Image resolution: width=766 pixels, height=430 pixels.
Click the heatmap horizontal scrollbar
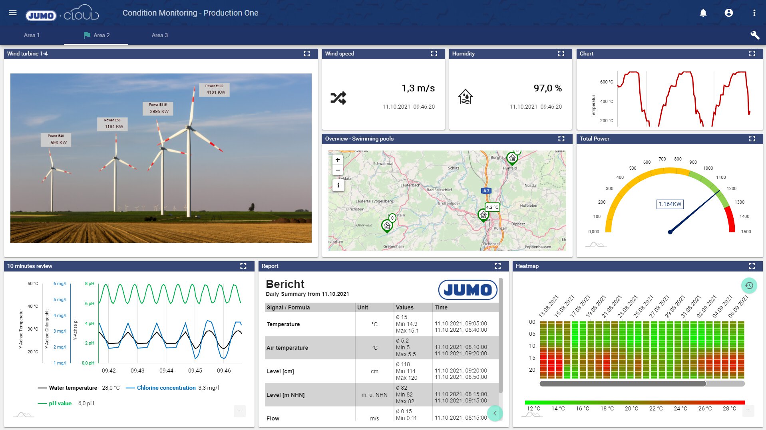coord(622,384)
